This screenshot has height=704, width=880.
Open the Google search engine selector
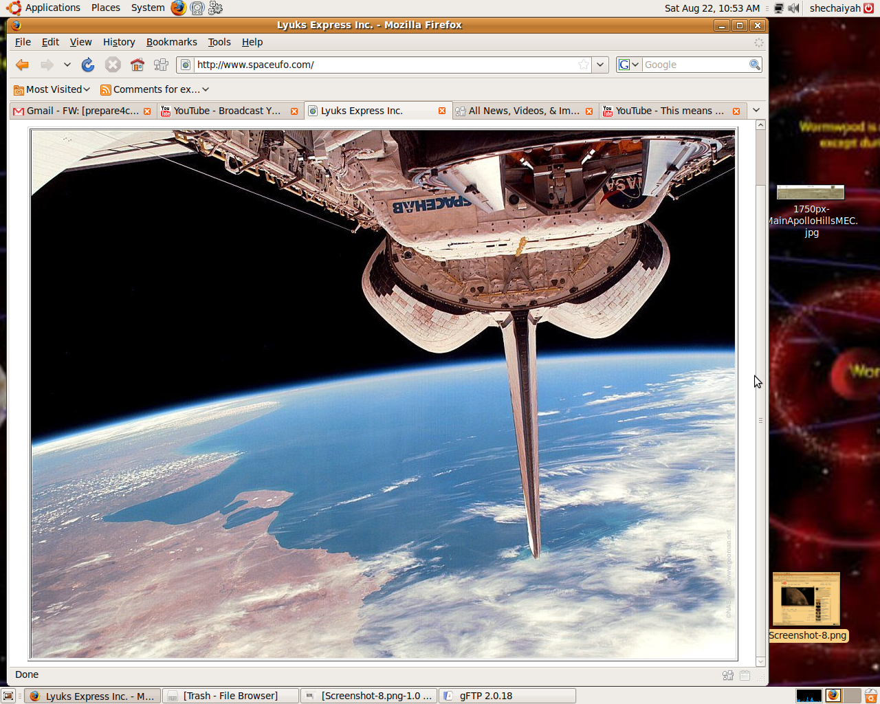click(x=629, y=65)
